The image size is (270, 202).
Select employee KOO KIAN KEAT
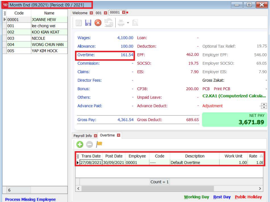[x=35, y=32]
